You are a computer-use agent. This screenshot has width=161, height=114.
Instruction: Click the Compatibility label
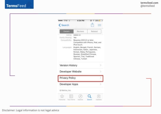click(66, 40)
